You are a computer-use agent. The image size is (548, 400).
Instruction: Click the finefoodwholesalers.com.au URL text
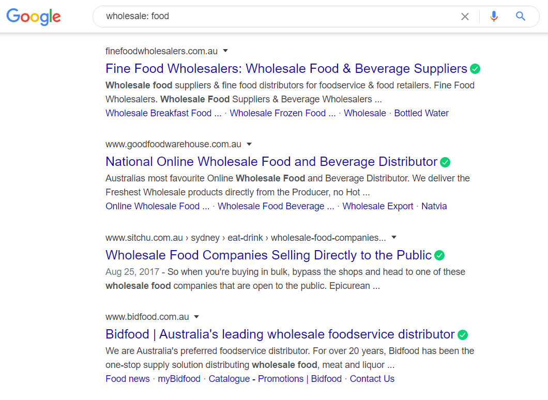(x=161, y=51)
